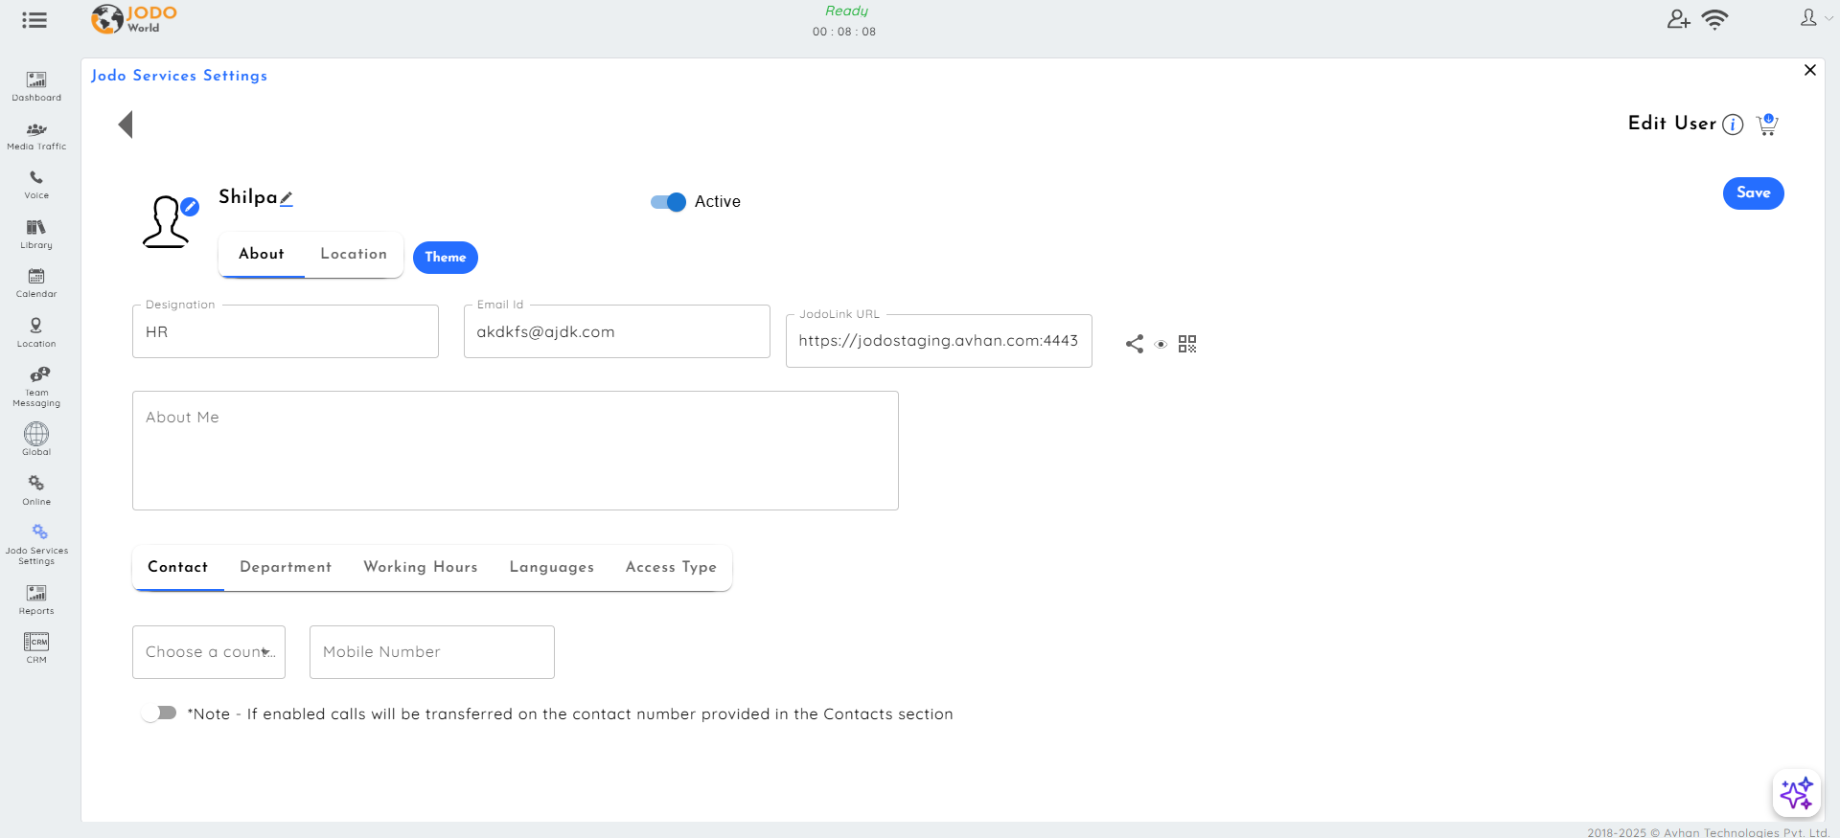Open the CRM sidebar icon
1840x838 pixels.
tap(36, 646)
